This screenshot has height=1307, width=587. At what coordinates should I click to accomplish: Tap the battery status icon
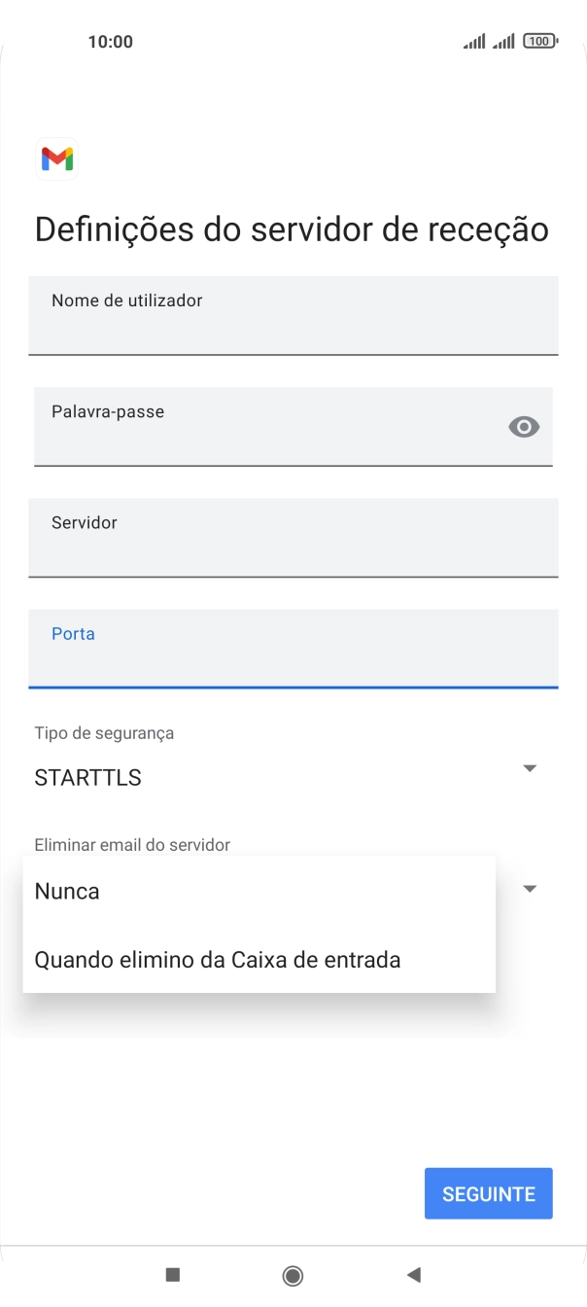tap(541, 41)
